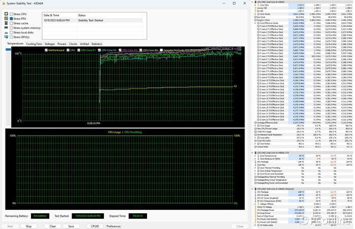Screen dimensions: 355x229
Task: Click the CPU chip icon beside Stress CPU
Action: (x=6, y=14)
